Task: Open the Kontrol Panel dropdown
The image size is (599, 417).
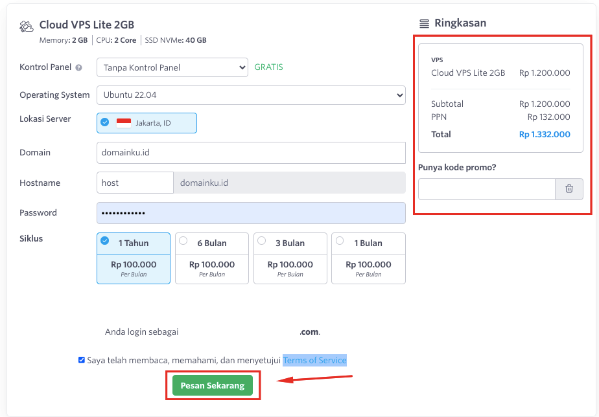Action: tap(172, 67)
